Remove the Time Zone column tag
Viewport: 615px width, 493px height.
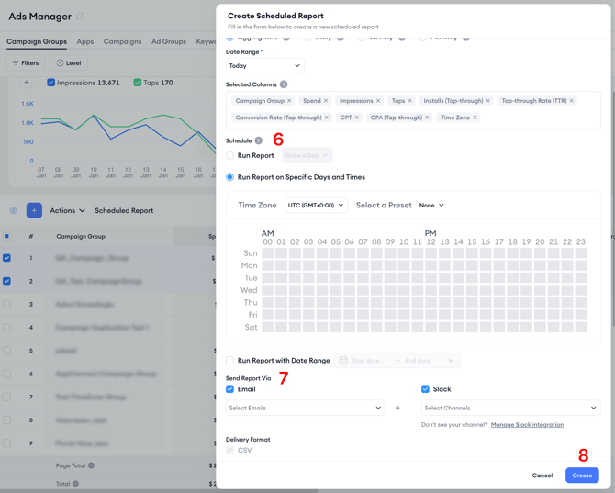pyautogui.click(x=475, y=118)
